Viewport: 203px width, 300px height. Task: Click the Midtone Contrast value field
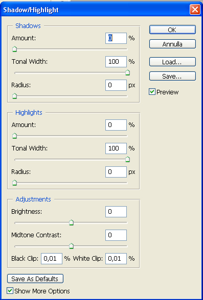(116, 235)
